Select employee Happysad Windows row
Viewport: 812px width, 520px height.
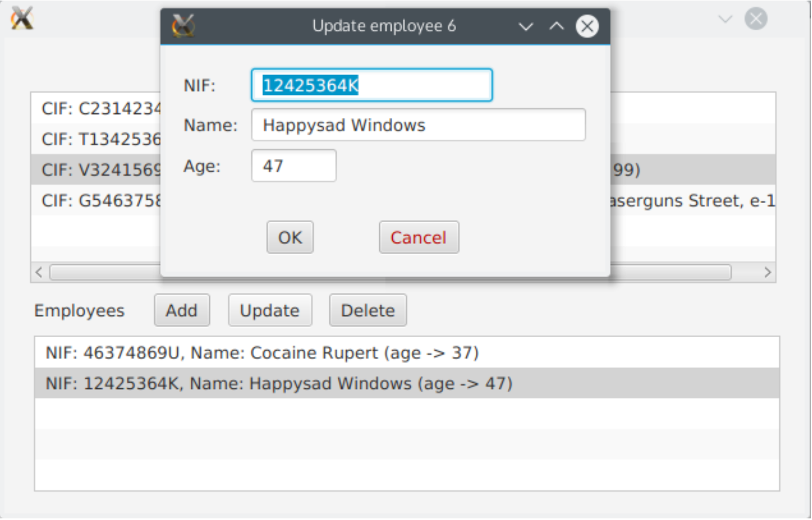point(279,384)
